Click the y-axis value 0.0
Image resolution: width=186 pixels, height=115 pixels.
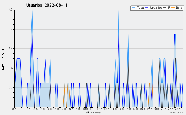pyautogui.click(x=11, y=107)
